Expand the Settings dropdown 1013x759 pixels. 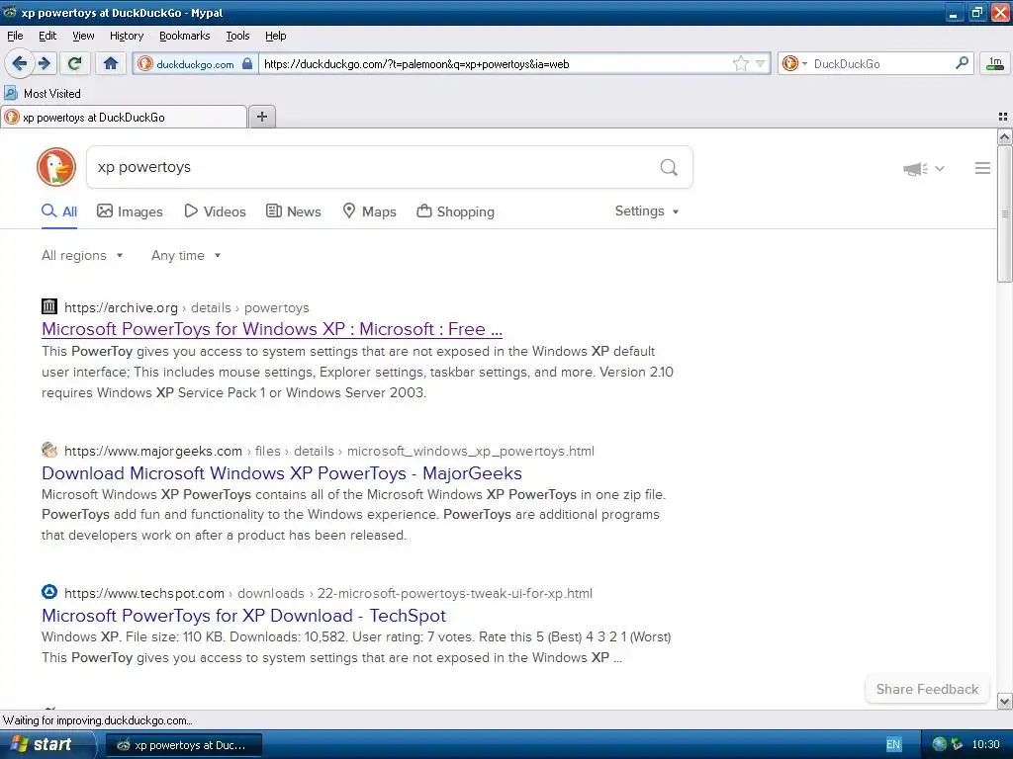[x=647, y=211]
